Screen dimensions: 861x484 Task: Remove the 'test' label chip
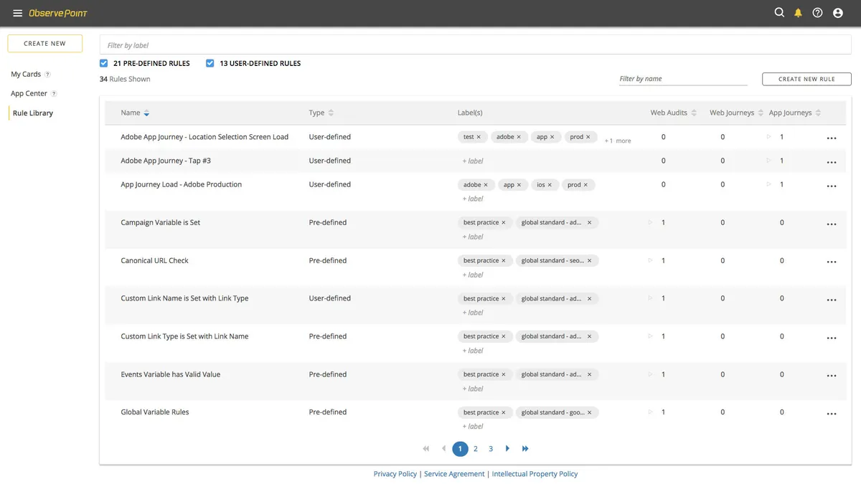pos(479,137)
